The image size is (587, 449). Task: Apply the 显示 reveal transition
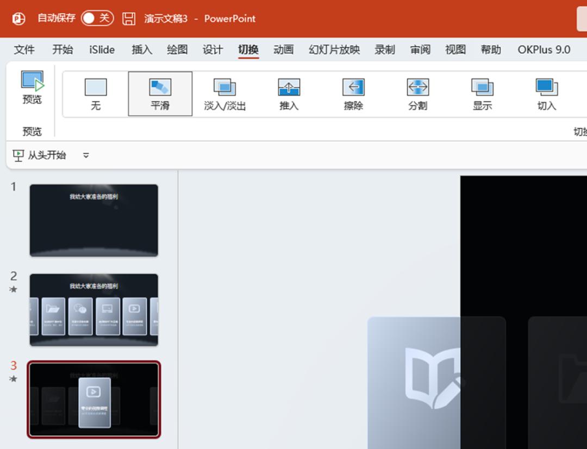[x=482, y=93]
